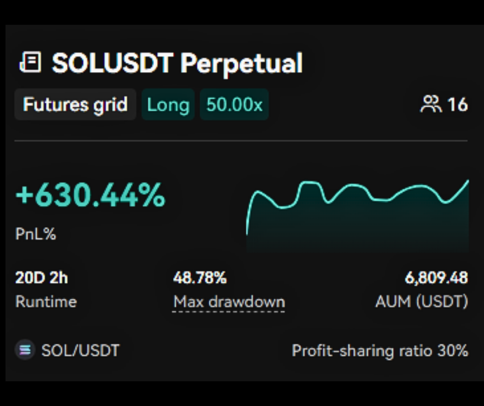Click the Profit-sharing ratio 30% text
This screenshot has width=484, height=406.
(x=380, y=350)
